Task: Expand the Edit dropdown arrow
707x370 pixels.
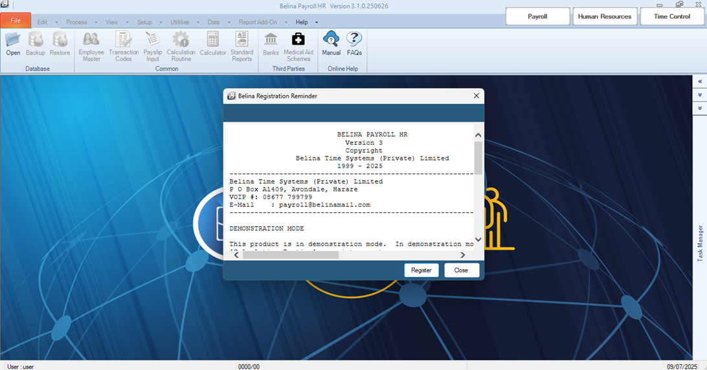Action: [56, 23]
